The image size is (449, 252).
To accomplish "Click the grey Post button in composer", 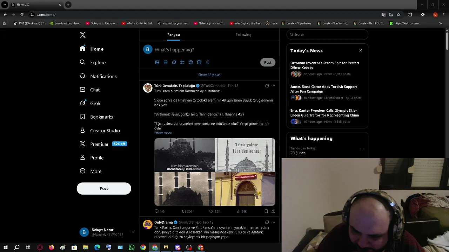I will [268, 62].
